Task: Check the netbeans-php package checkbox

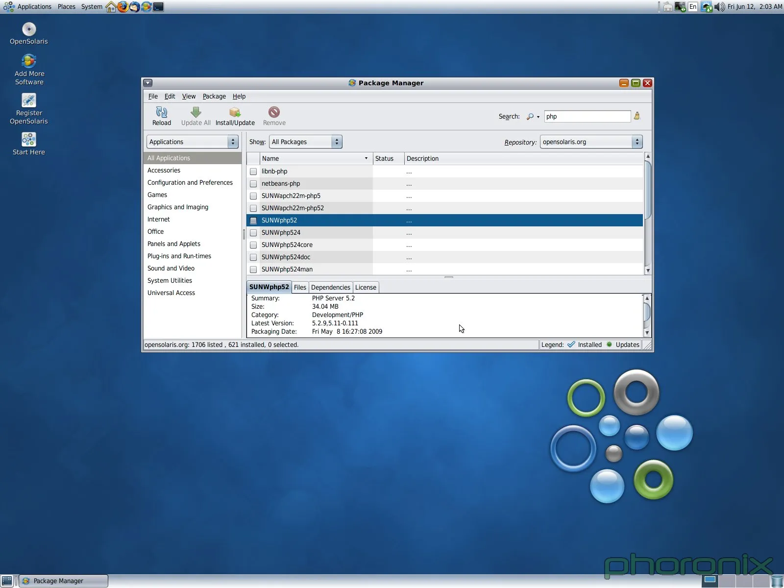Action: pyautogui.click(x=253, y=184)
